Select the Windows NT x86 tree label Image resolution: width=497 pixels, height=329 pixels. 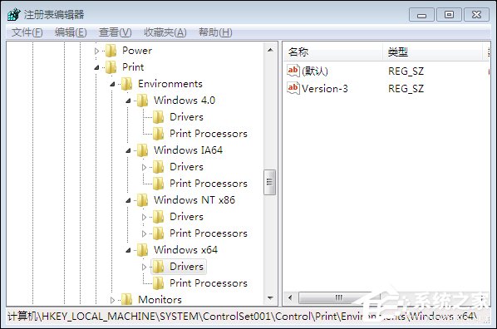click(x=194, y=200)
